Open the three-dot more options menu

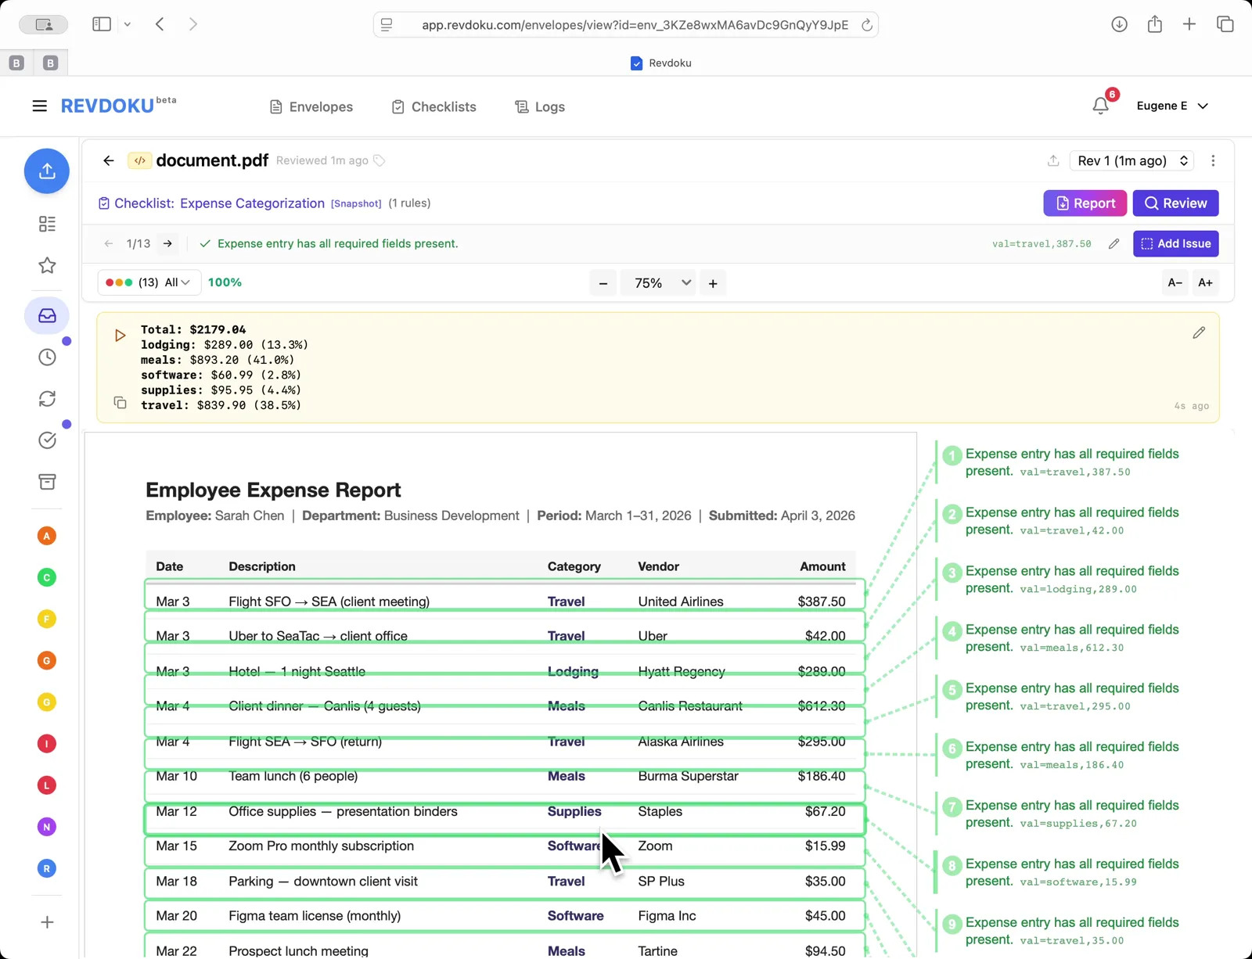coord(1213,160)
